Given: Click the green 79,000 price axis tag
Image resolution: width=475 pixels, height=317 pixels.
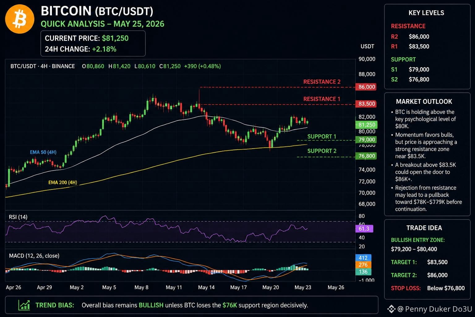Looking at the screenshot, I should 366,140.
